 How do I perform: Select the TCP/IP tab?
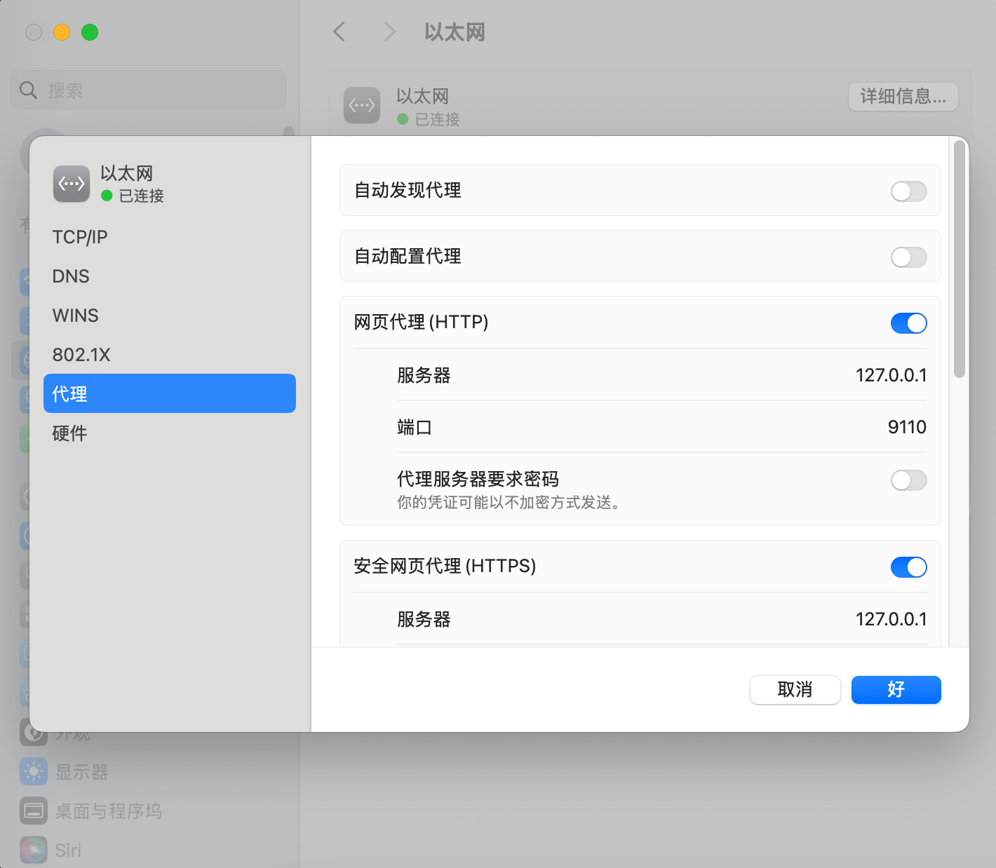(170, 237)
